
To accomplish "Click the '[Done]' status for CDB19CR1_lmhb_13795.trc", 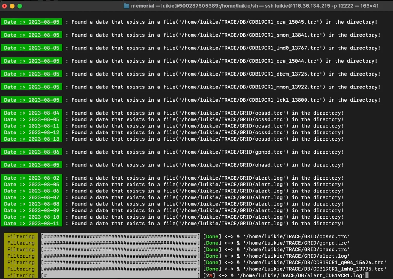I will (x=212, y=269).
